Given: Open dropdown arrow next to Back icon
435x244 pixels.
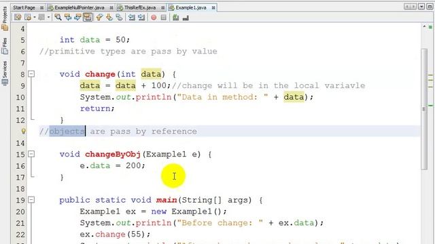Looking at the screenshot, I should pos(35,18).
